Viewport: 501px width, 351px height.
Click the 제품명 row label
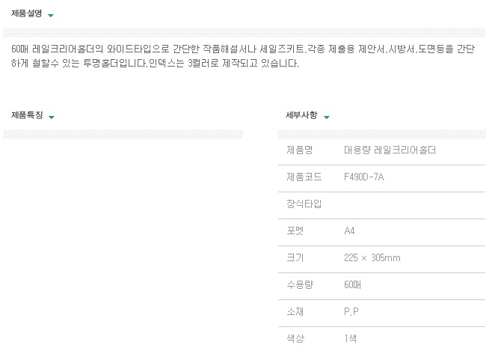(299, 150)
